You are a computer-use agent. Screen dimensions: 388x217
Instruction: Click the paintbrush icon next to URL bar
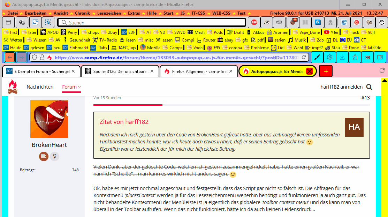pos(317,57)
